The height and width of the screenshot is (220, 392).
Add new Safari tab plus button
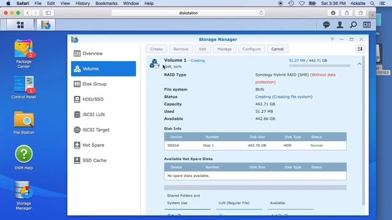coord(372,15)
